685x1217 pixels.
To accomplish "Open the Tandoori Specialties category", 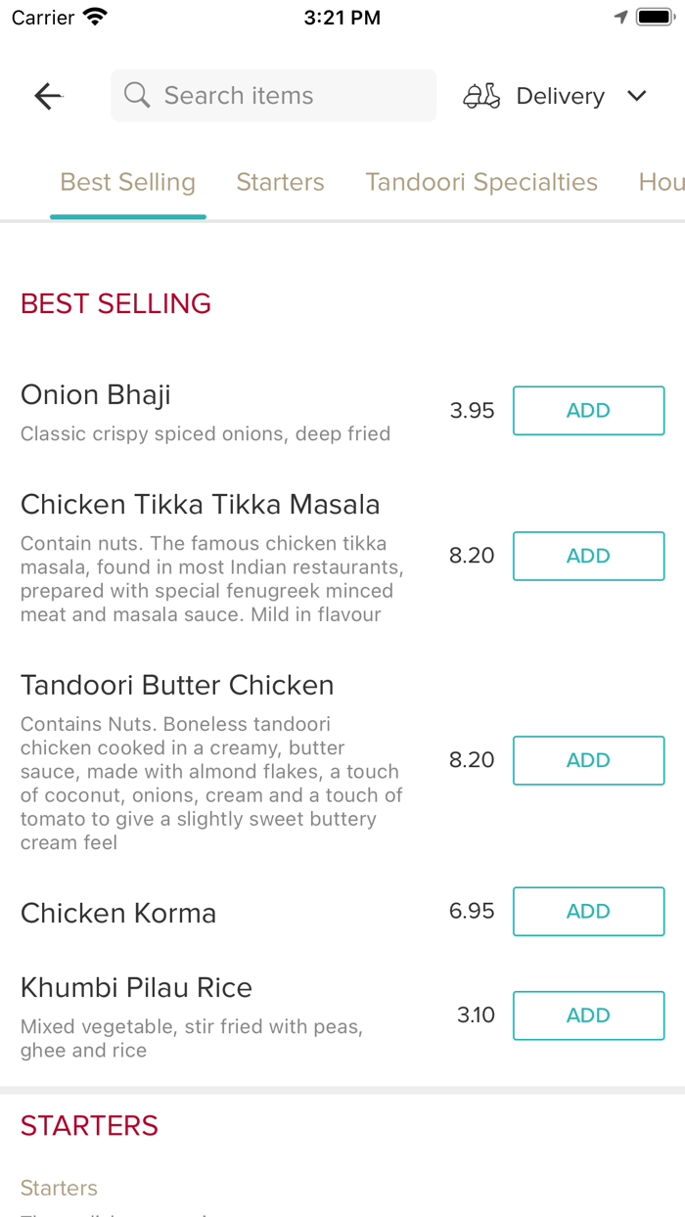I will coord(481,182).
